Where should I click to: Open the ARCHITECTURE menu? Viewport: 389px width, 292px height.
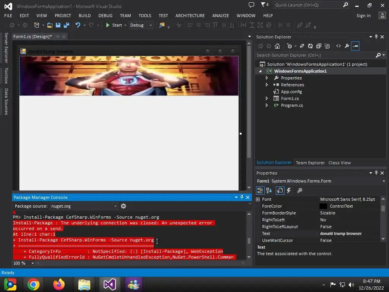(x=190, y=15)
